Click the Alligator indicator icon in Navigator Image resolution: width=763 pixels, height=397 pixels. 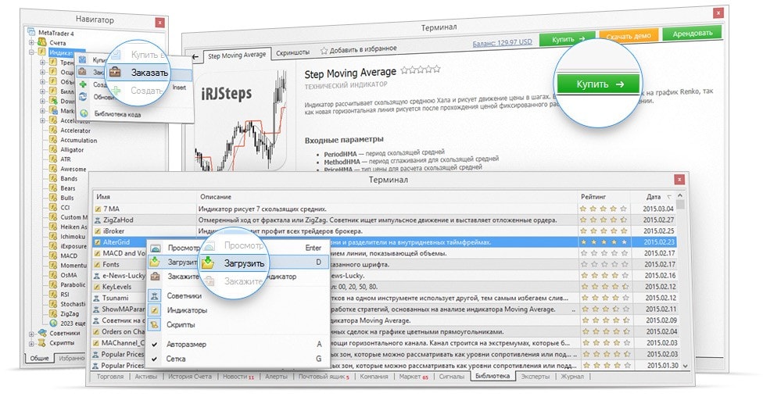coord(53,148)
